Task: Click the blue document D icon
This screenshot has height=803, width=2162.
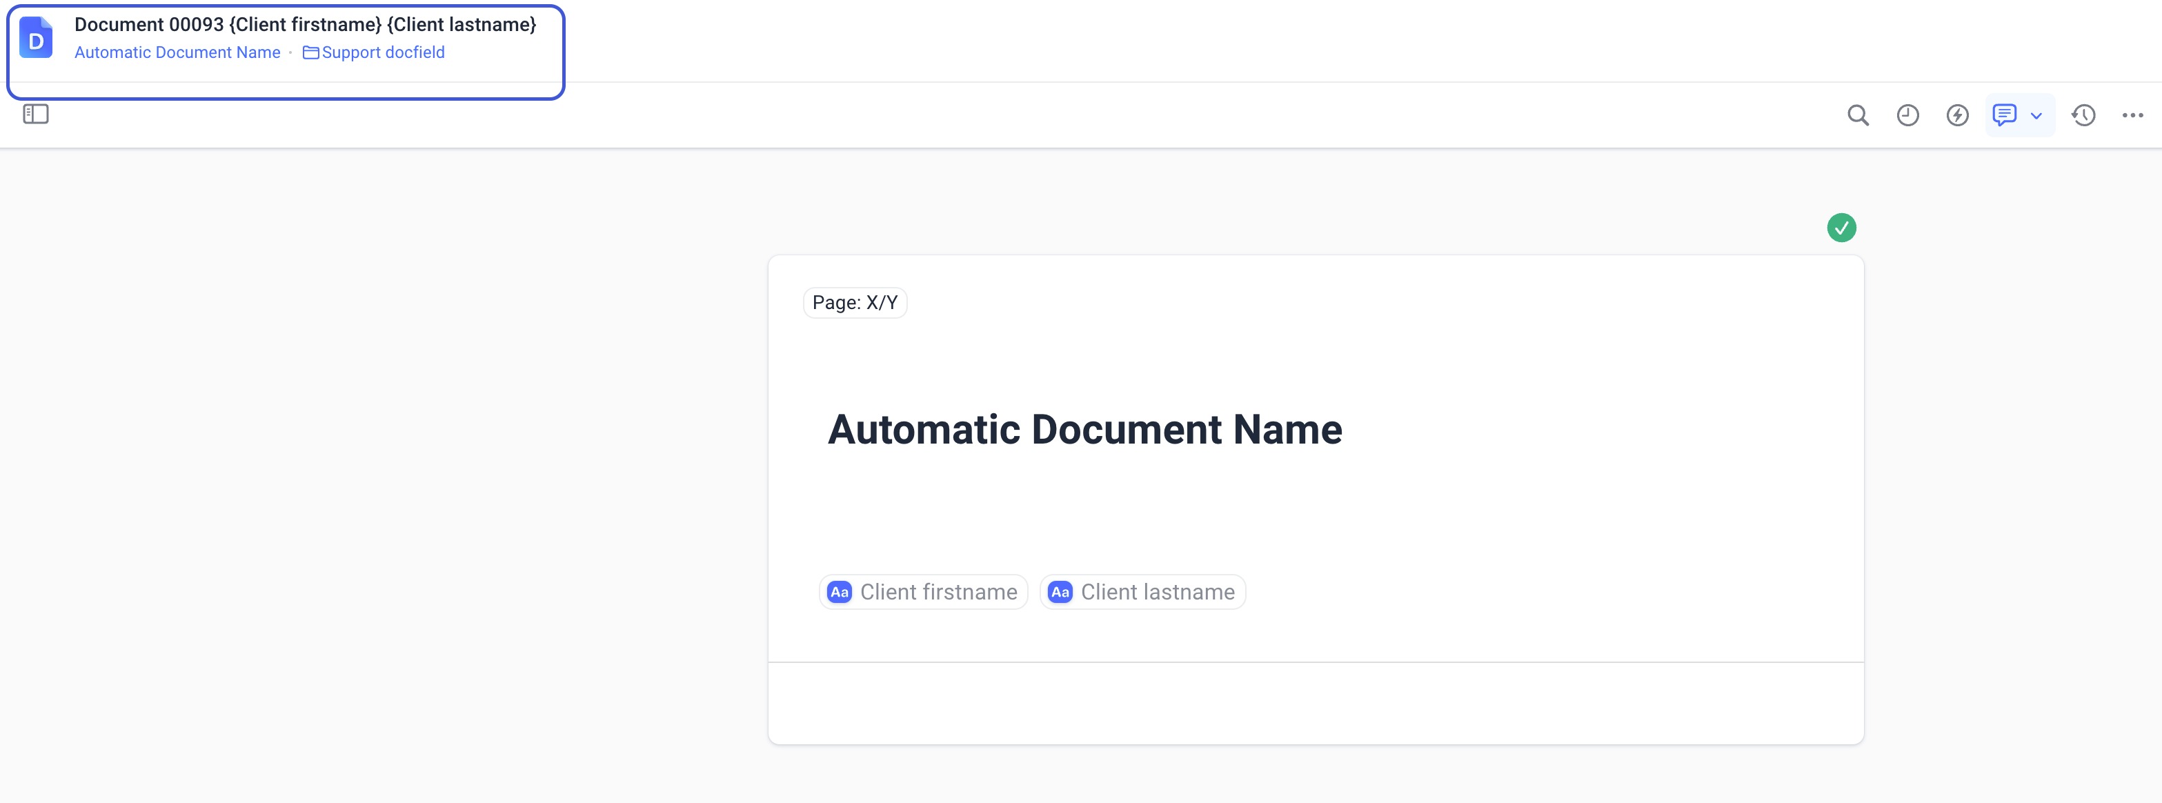Action: tap(36, 39)
